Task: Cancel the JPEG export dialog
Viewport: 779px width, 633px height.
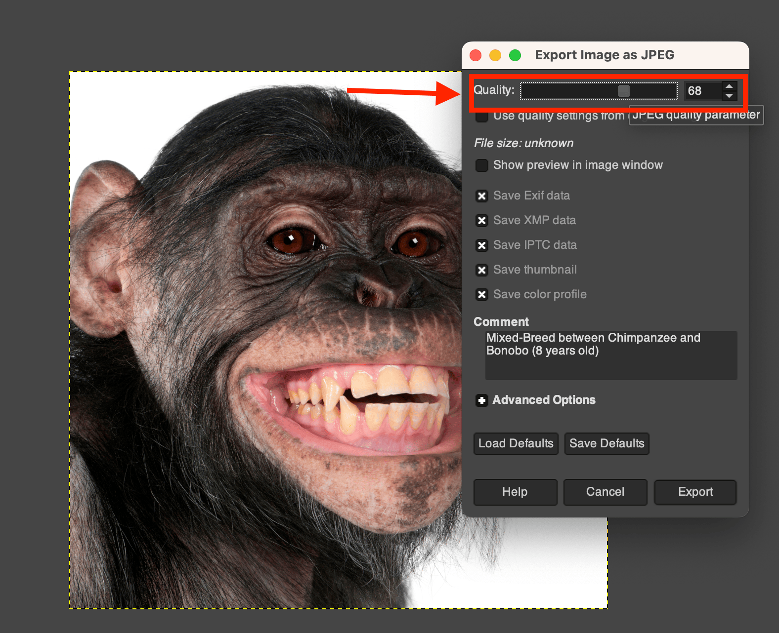Action: click(x=605, y=492)
